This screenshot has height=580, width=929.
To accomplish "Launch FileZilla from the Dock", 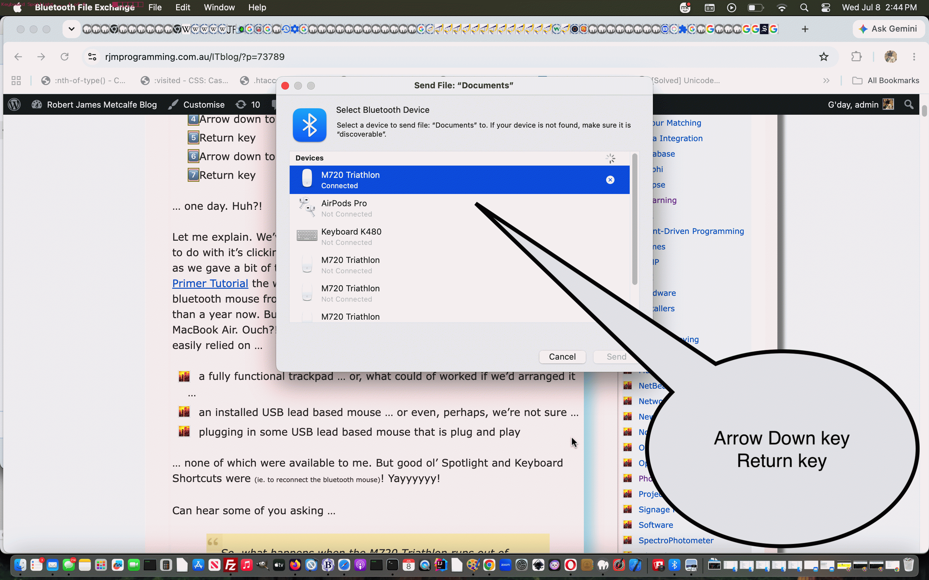I will [x=230, y=565].
